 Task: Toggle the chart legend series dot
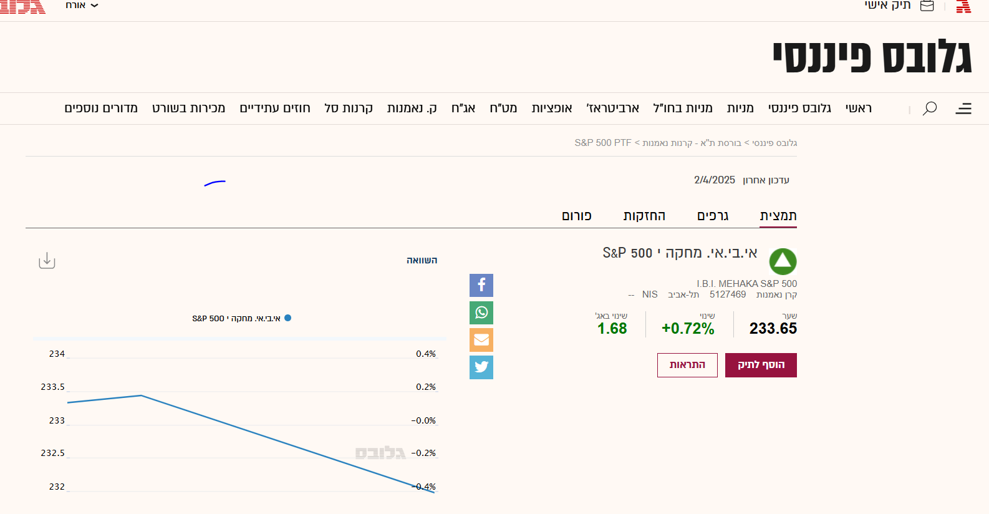(x=288, y=318)
